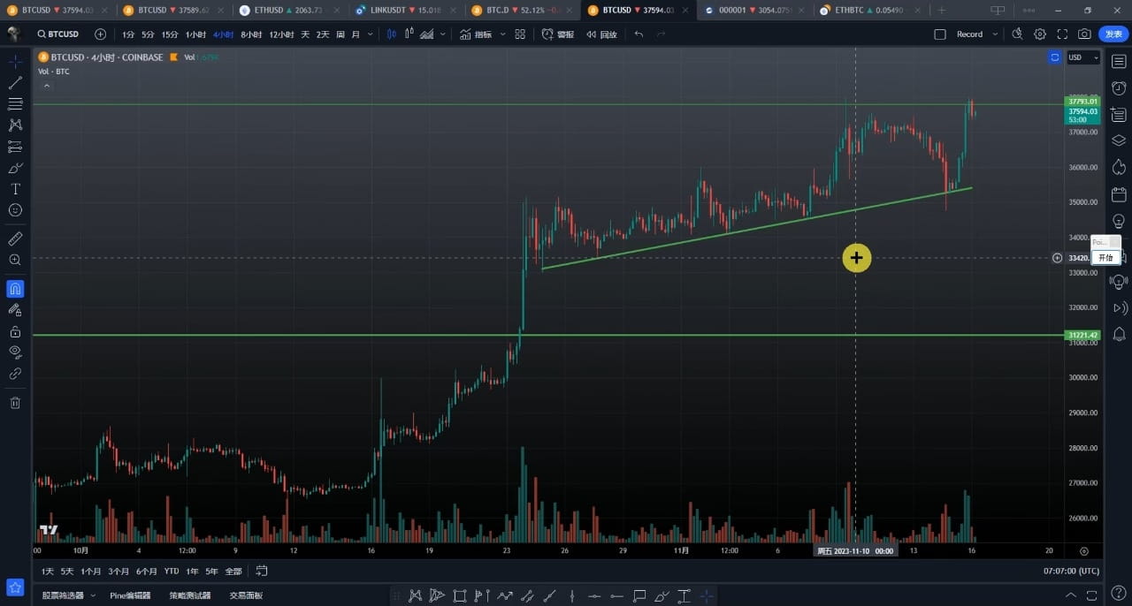Toggle stay in drawing mode
Image resolution: width=1132 pixels, height=606 pixels.
(x=15, y=310)
